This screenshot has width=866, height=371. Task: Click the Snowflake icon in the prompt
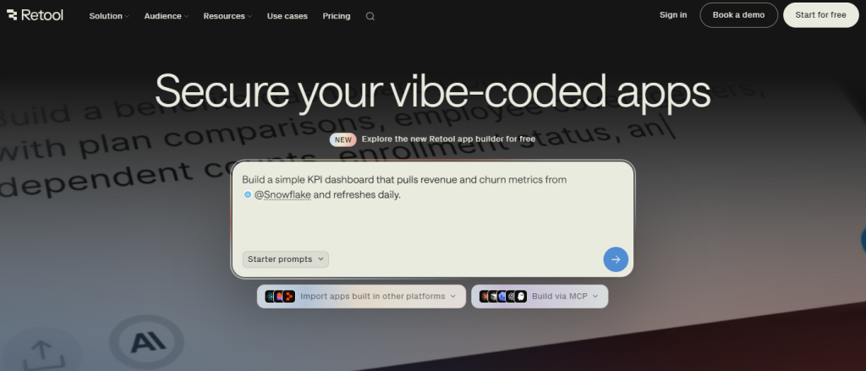click(x=248, y=194)
